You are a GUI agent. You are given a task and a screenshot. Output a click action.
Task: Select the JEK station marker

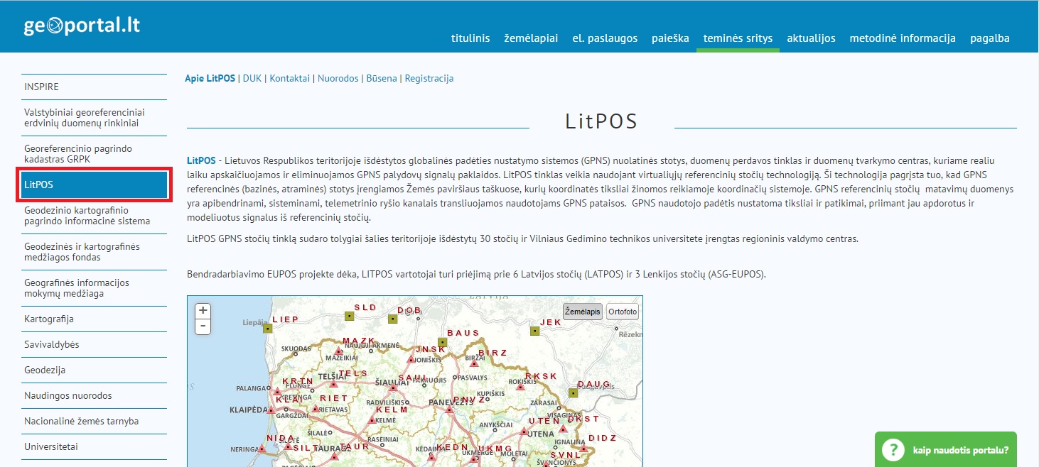coord(534,331)
